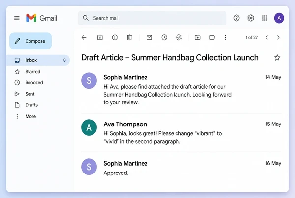This screenshot has height=198, width=295.
Task: Expand the Ava Thompson message
Action: pos(181,133)
